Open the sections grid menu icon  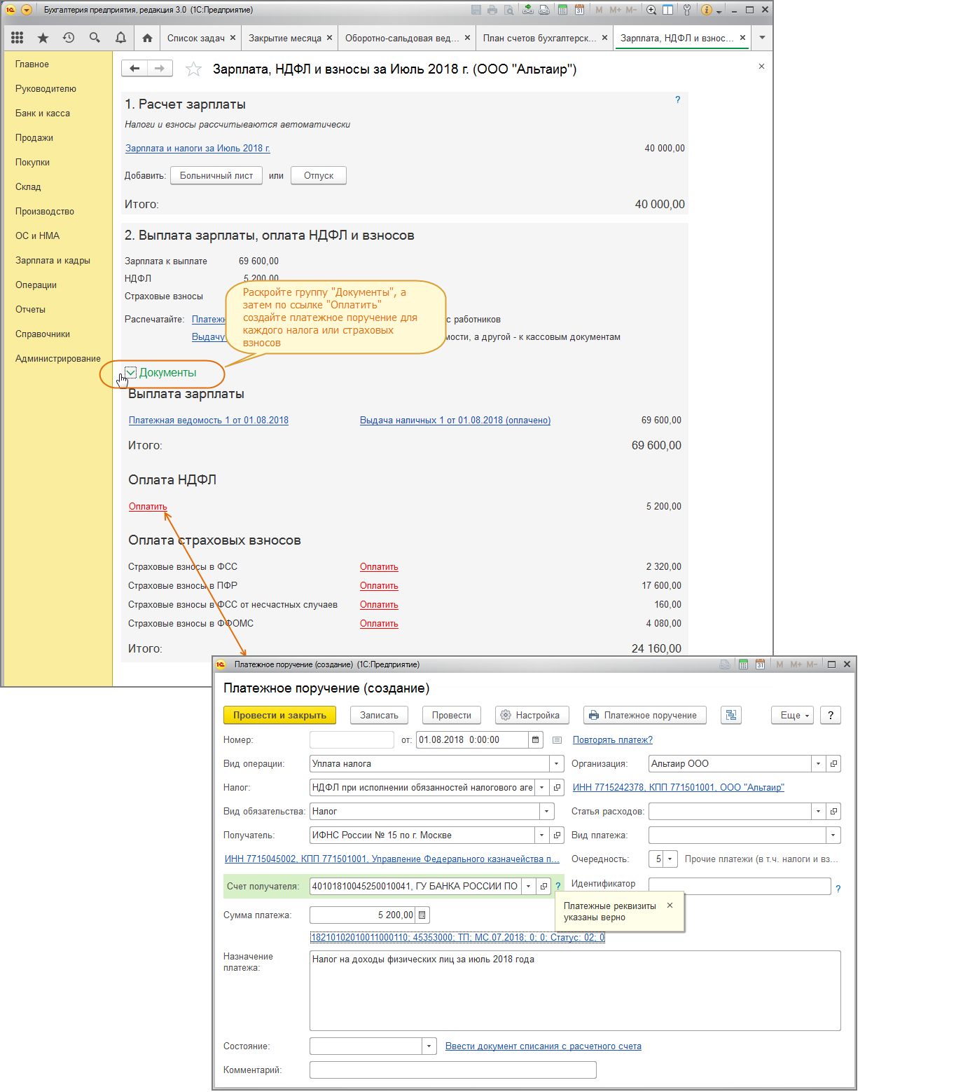[x=17, y=38]
